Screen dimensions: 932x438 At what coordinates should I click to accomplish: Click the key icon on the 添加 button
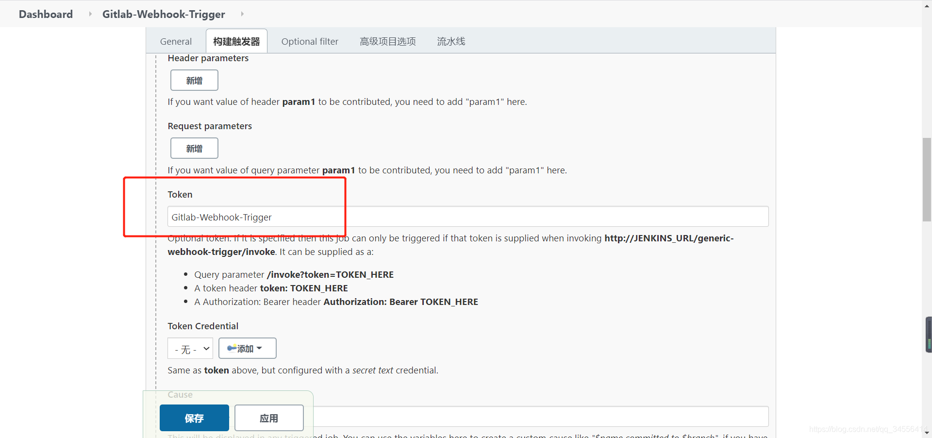(x=232, y=348)
